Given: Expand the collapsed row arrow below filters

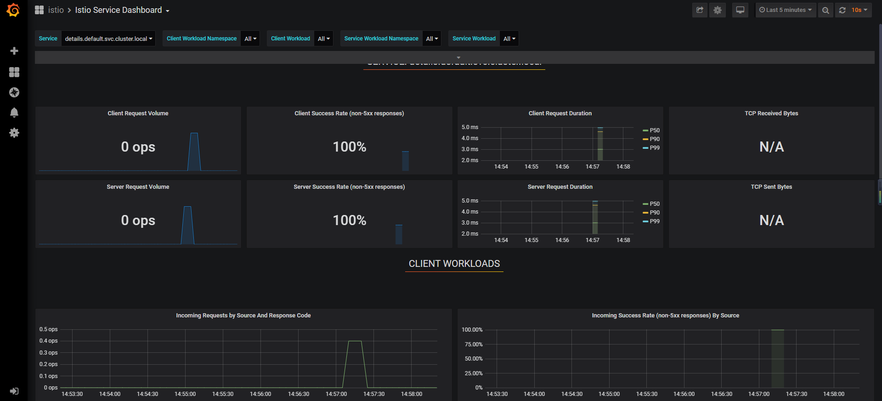Looking at the screenshot, I should coord(458,57).
